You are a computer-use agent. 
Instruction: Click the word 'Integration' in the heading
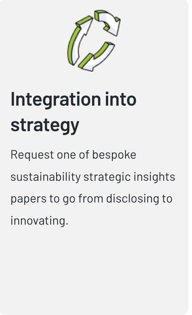(56, 100)
